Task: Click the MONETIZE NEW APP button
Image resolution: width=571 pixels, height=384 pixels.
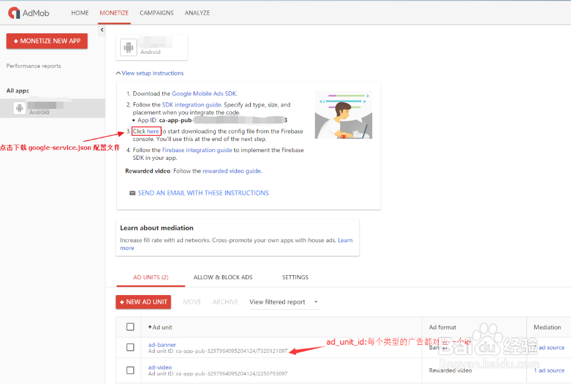Action: pyautogui.click(x=46, y=41)
